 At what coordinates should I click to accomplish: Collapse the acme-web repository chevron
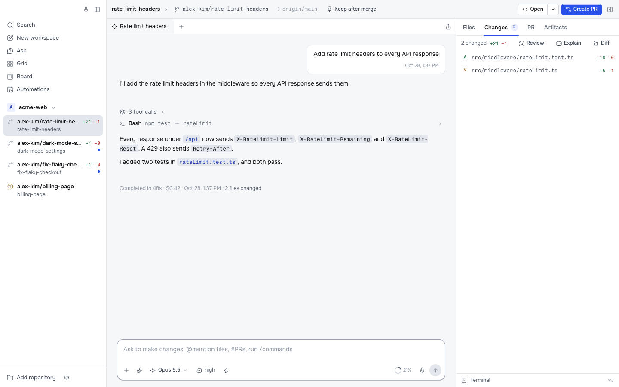click(54, 107)
